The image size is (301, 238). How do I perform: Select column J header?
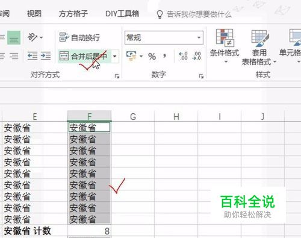click(262, 116)
